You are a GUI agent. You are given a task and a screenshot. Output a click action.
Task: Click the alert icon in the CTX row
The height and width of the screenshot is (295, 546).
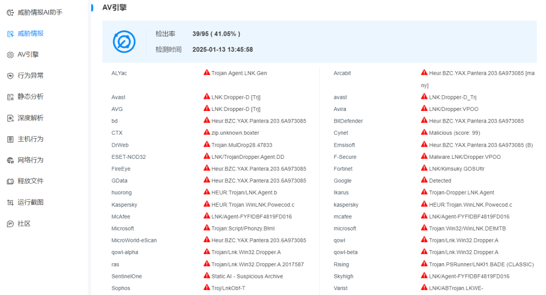click(x=207, y=132)
